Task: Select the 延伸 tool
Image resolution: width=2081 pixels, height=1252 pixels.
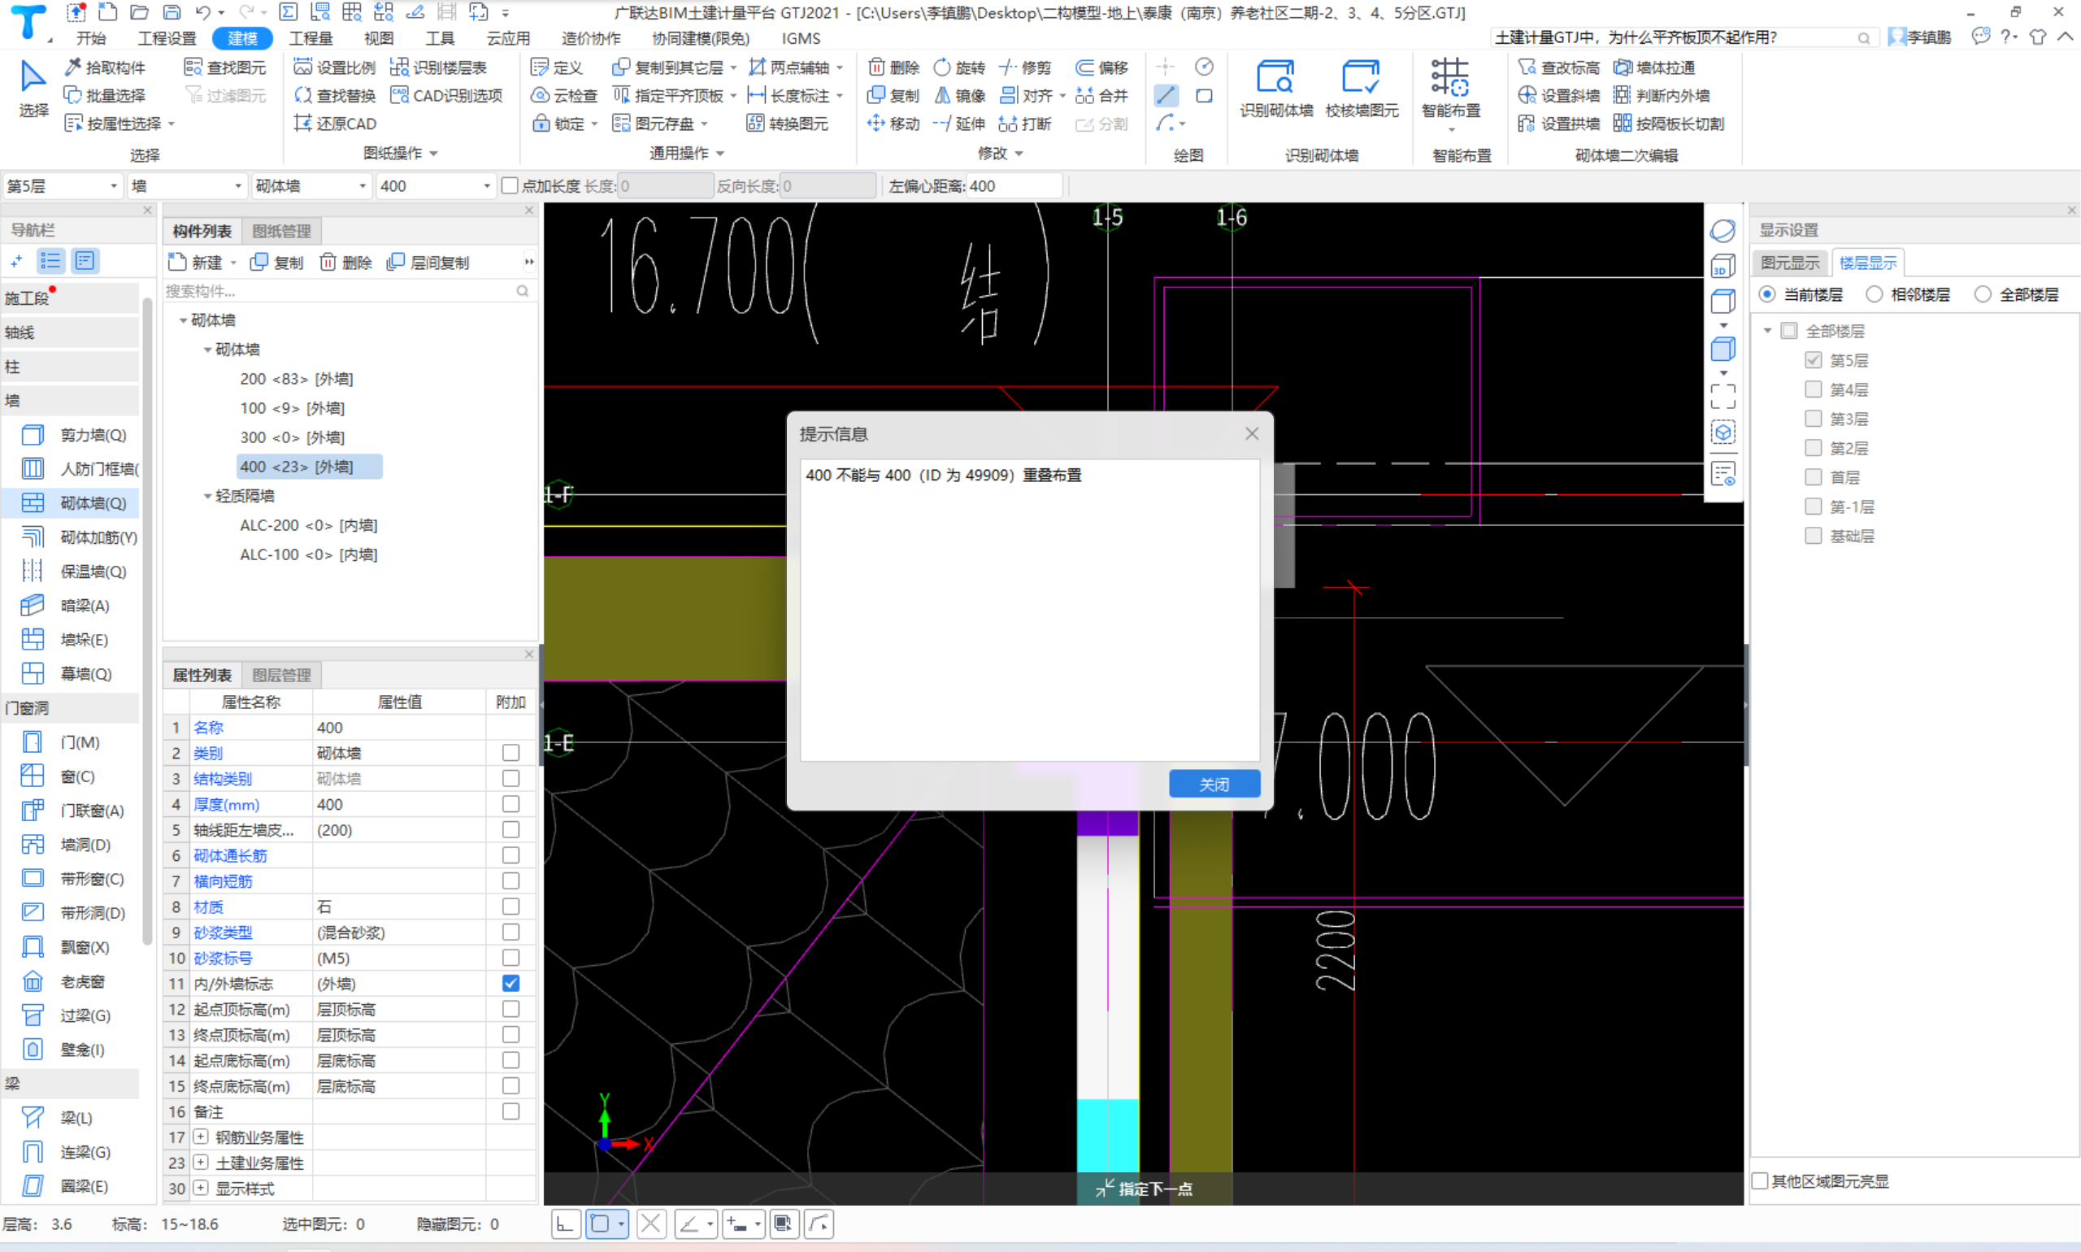Action: (x=959, y=124)
